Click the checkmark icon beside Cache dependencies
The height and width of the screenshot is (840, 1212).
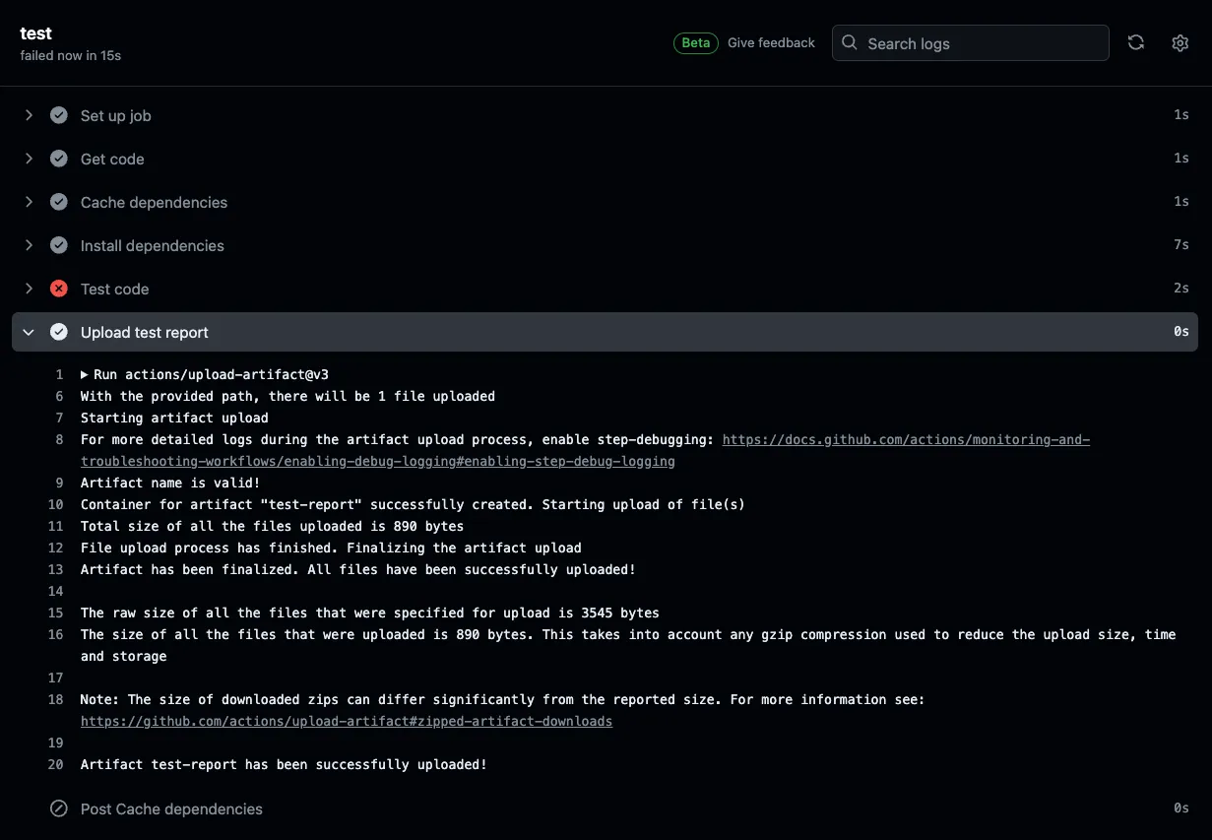(x=59, y=202)
